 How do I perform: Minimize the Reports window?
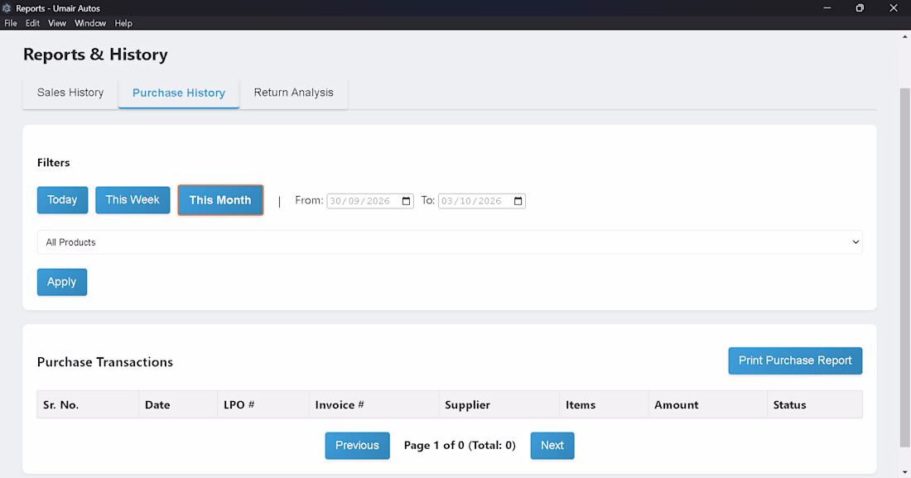tap(827, 8)
